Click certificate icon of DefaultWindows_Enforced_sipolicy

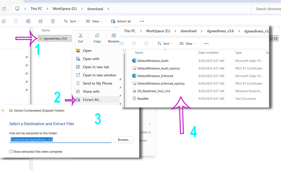[x=134, y=83]
